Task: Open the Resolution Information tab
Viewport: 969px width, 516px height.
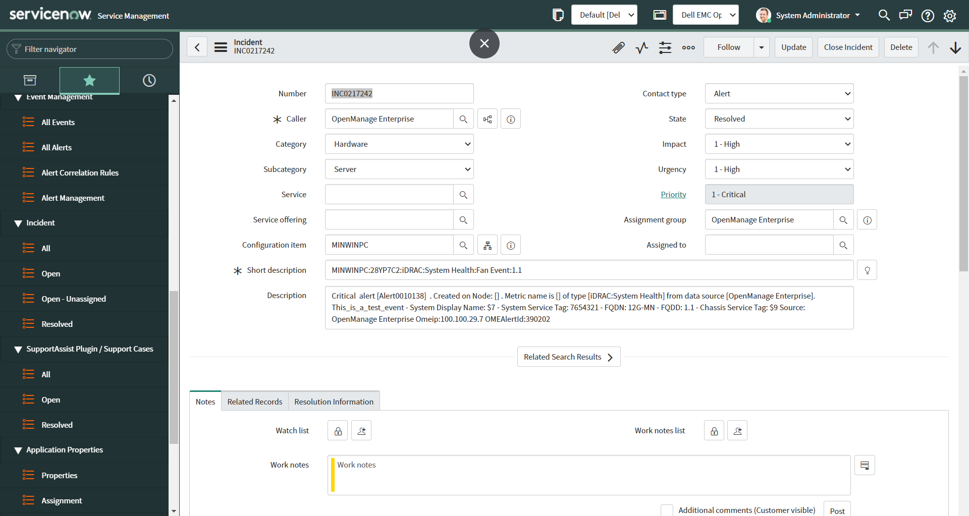Action: point(334,401)
